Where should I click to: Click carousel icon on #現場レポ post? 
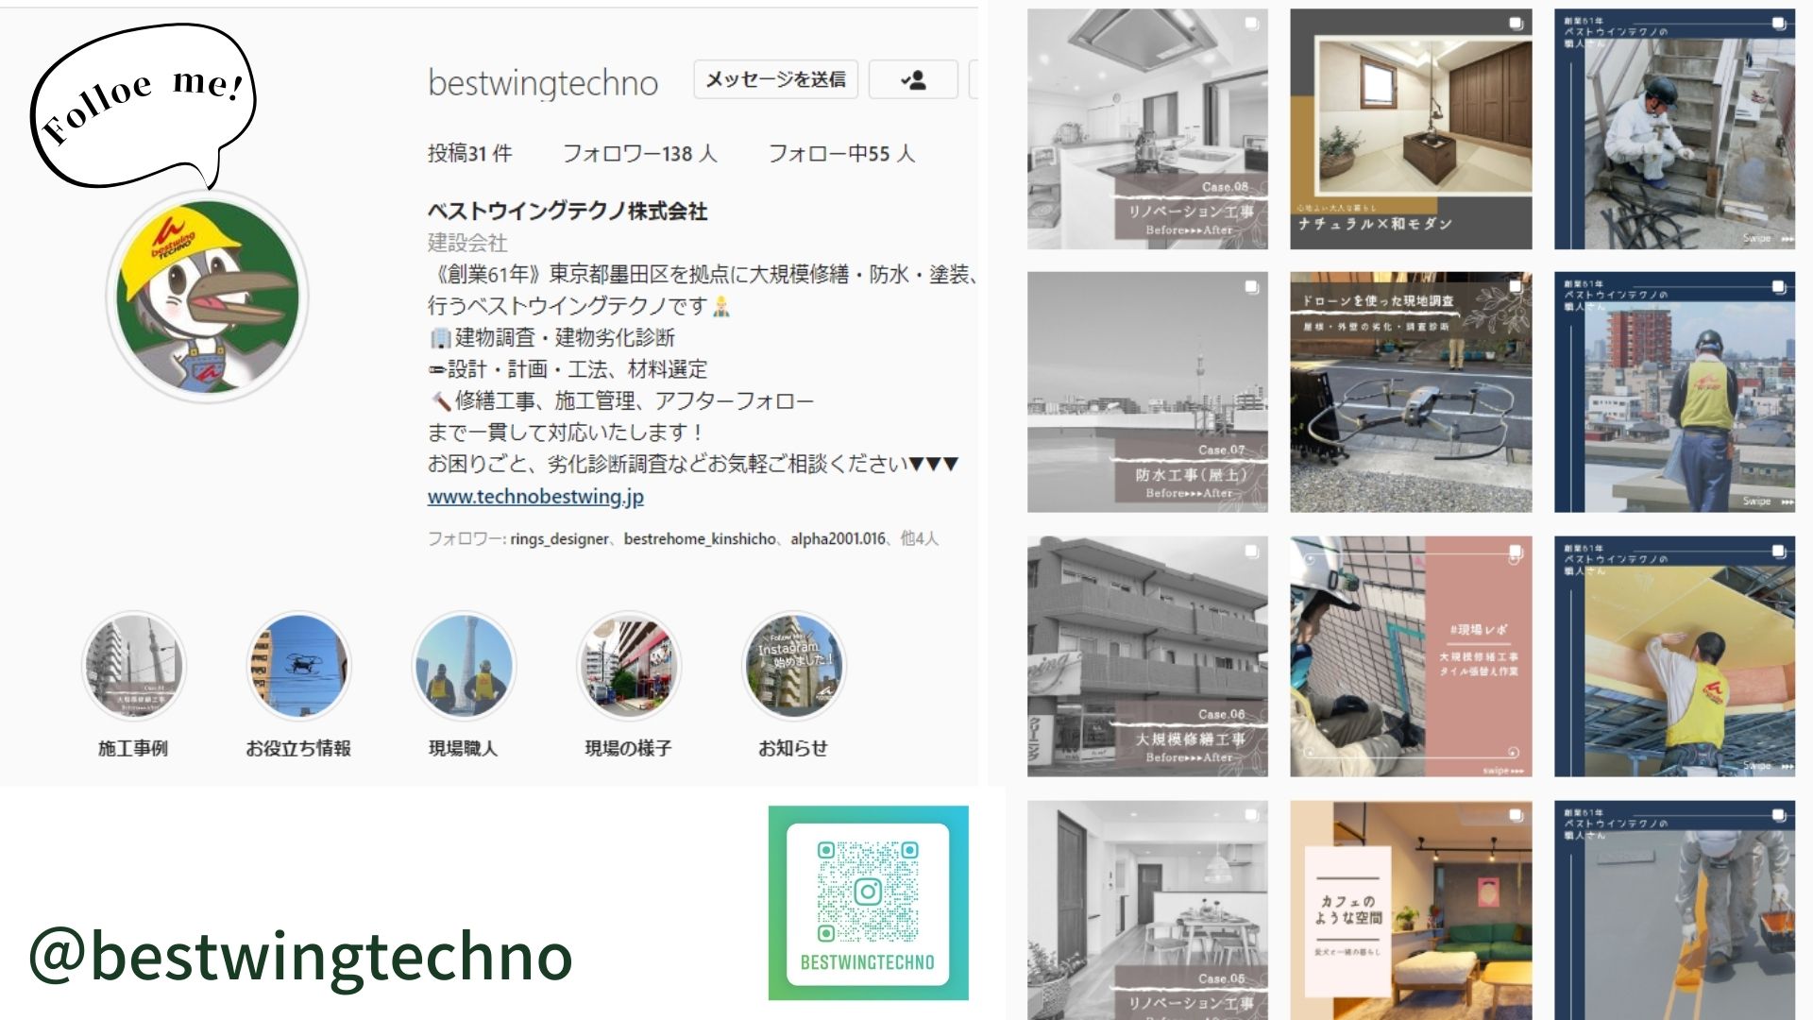click(1516, 551)
